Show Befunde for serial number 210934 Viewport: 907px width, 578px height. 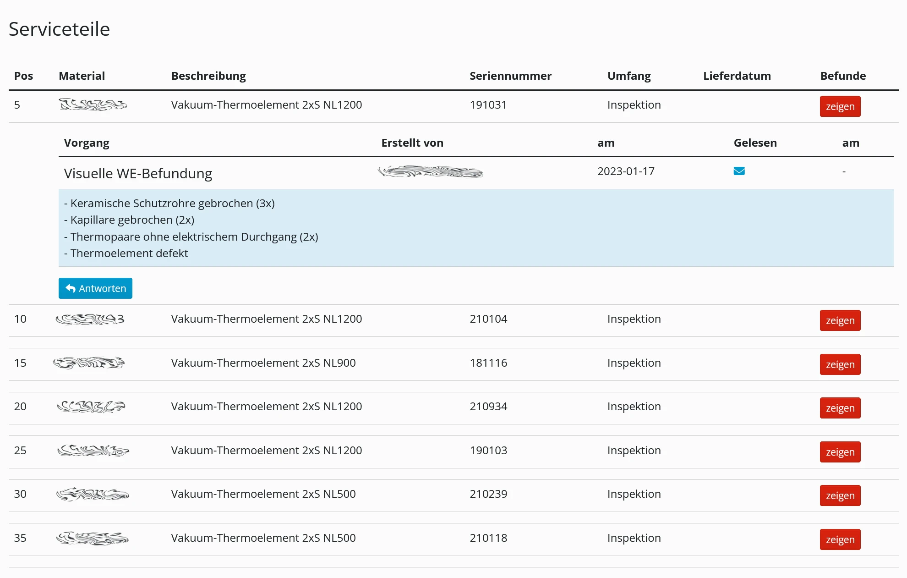(840, 408)
